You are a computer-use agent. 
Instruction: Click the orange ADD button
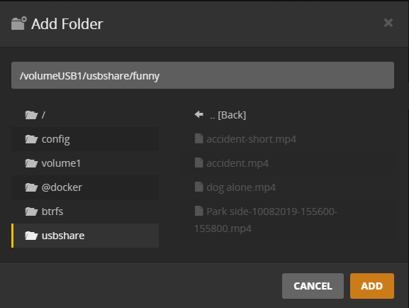coord(372,286)
